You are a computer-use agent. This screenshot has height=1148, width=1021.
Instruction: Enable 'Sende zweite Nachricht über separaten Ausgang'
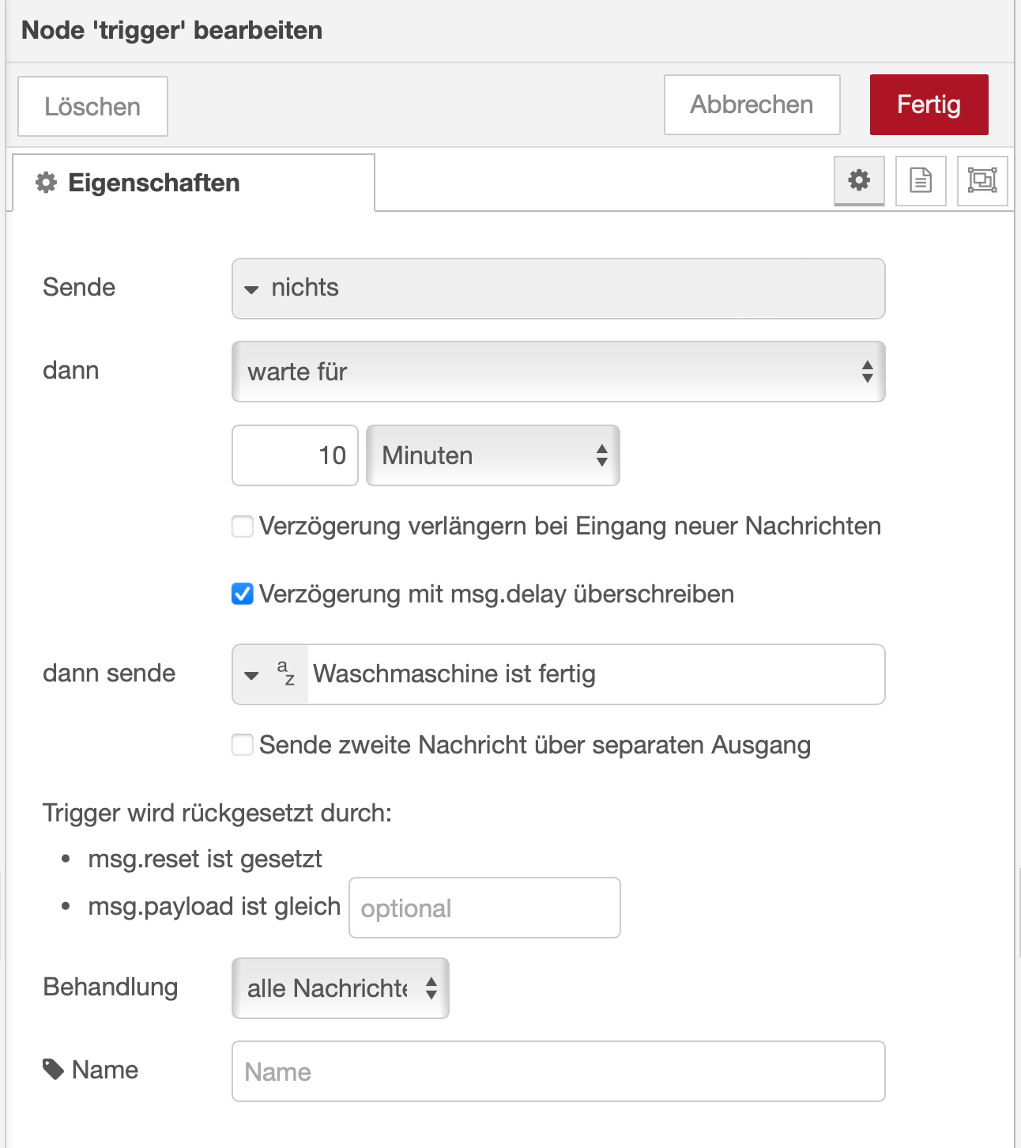pyautogui.click(x=243, y=745)
